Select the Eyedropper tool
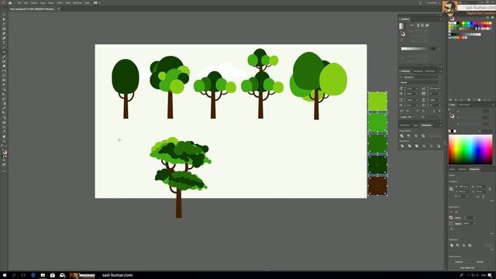Viewport: 496px width, 279px height. pyautogui.click(x=4, y=108)
